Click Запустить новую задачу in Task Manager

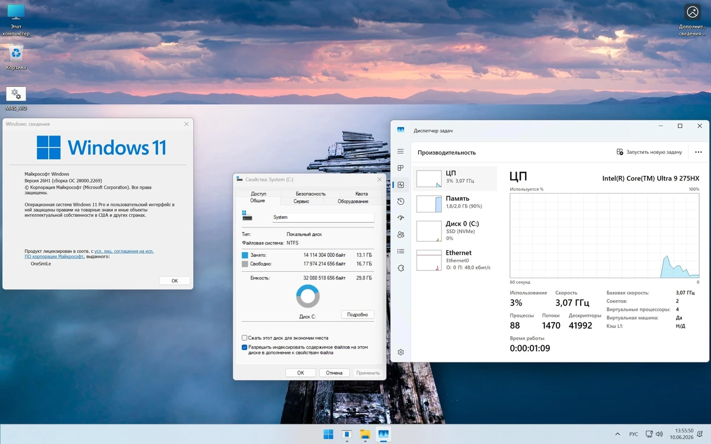[x=649, y=152]
